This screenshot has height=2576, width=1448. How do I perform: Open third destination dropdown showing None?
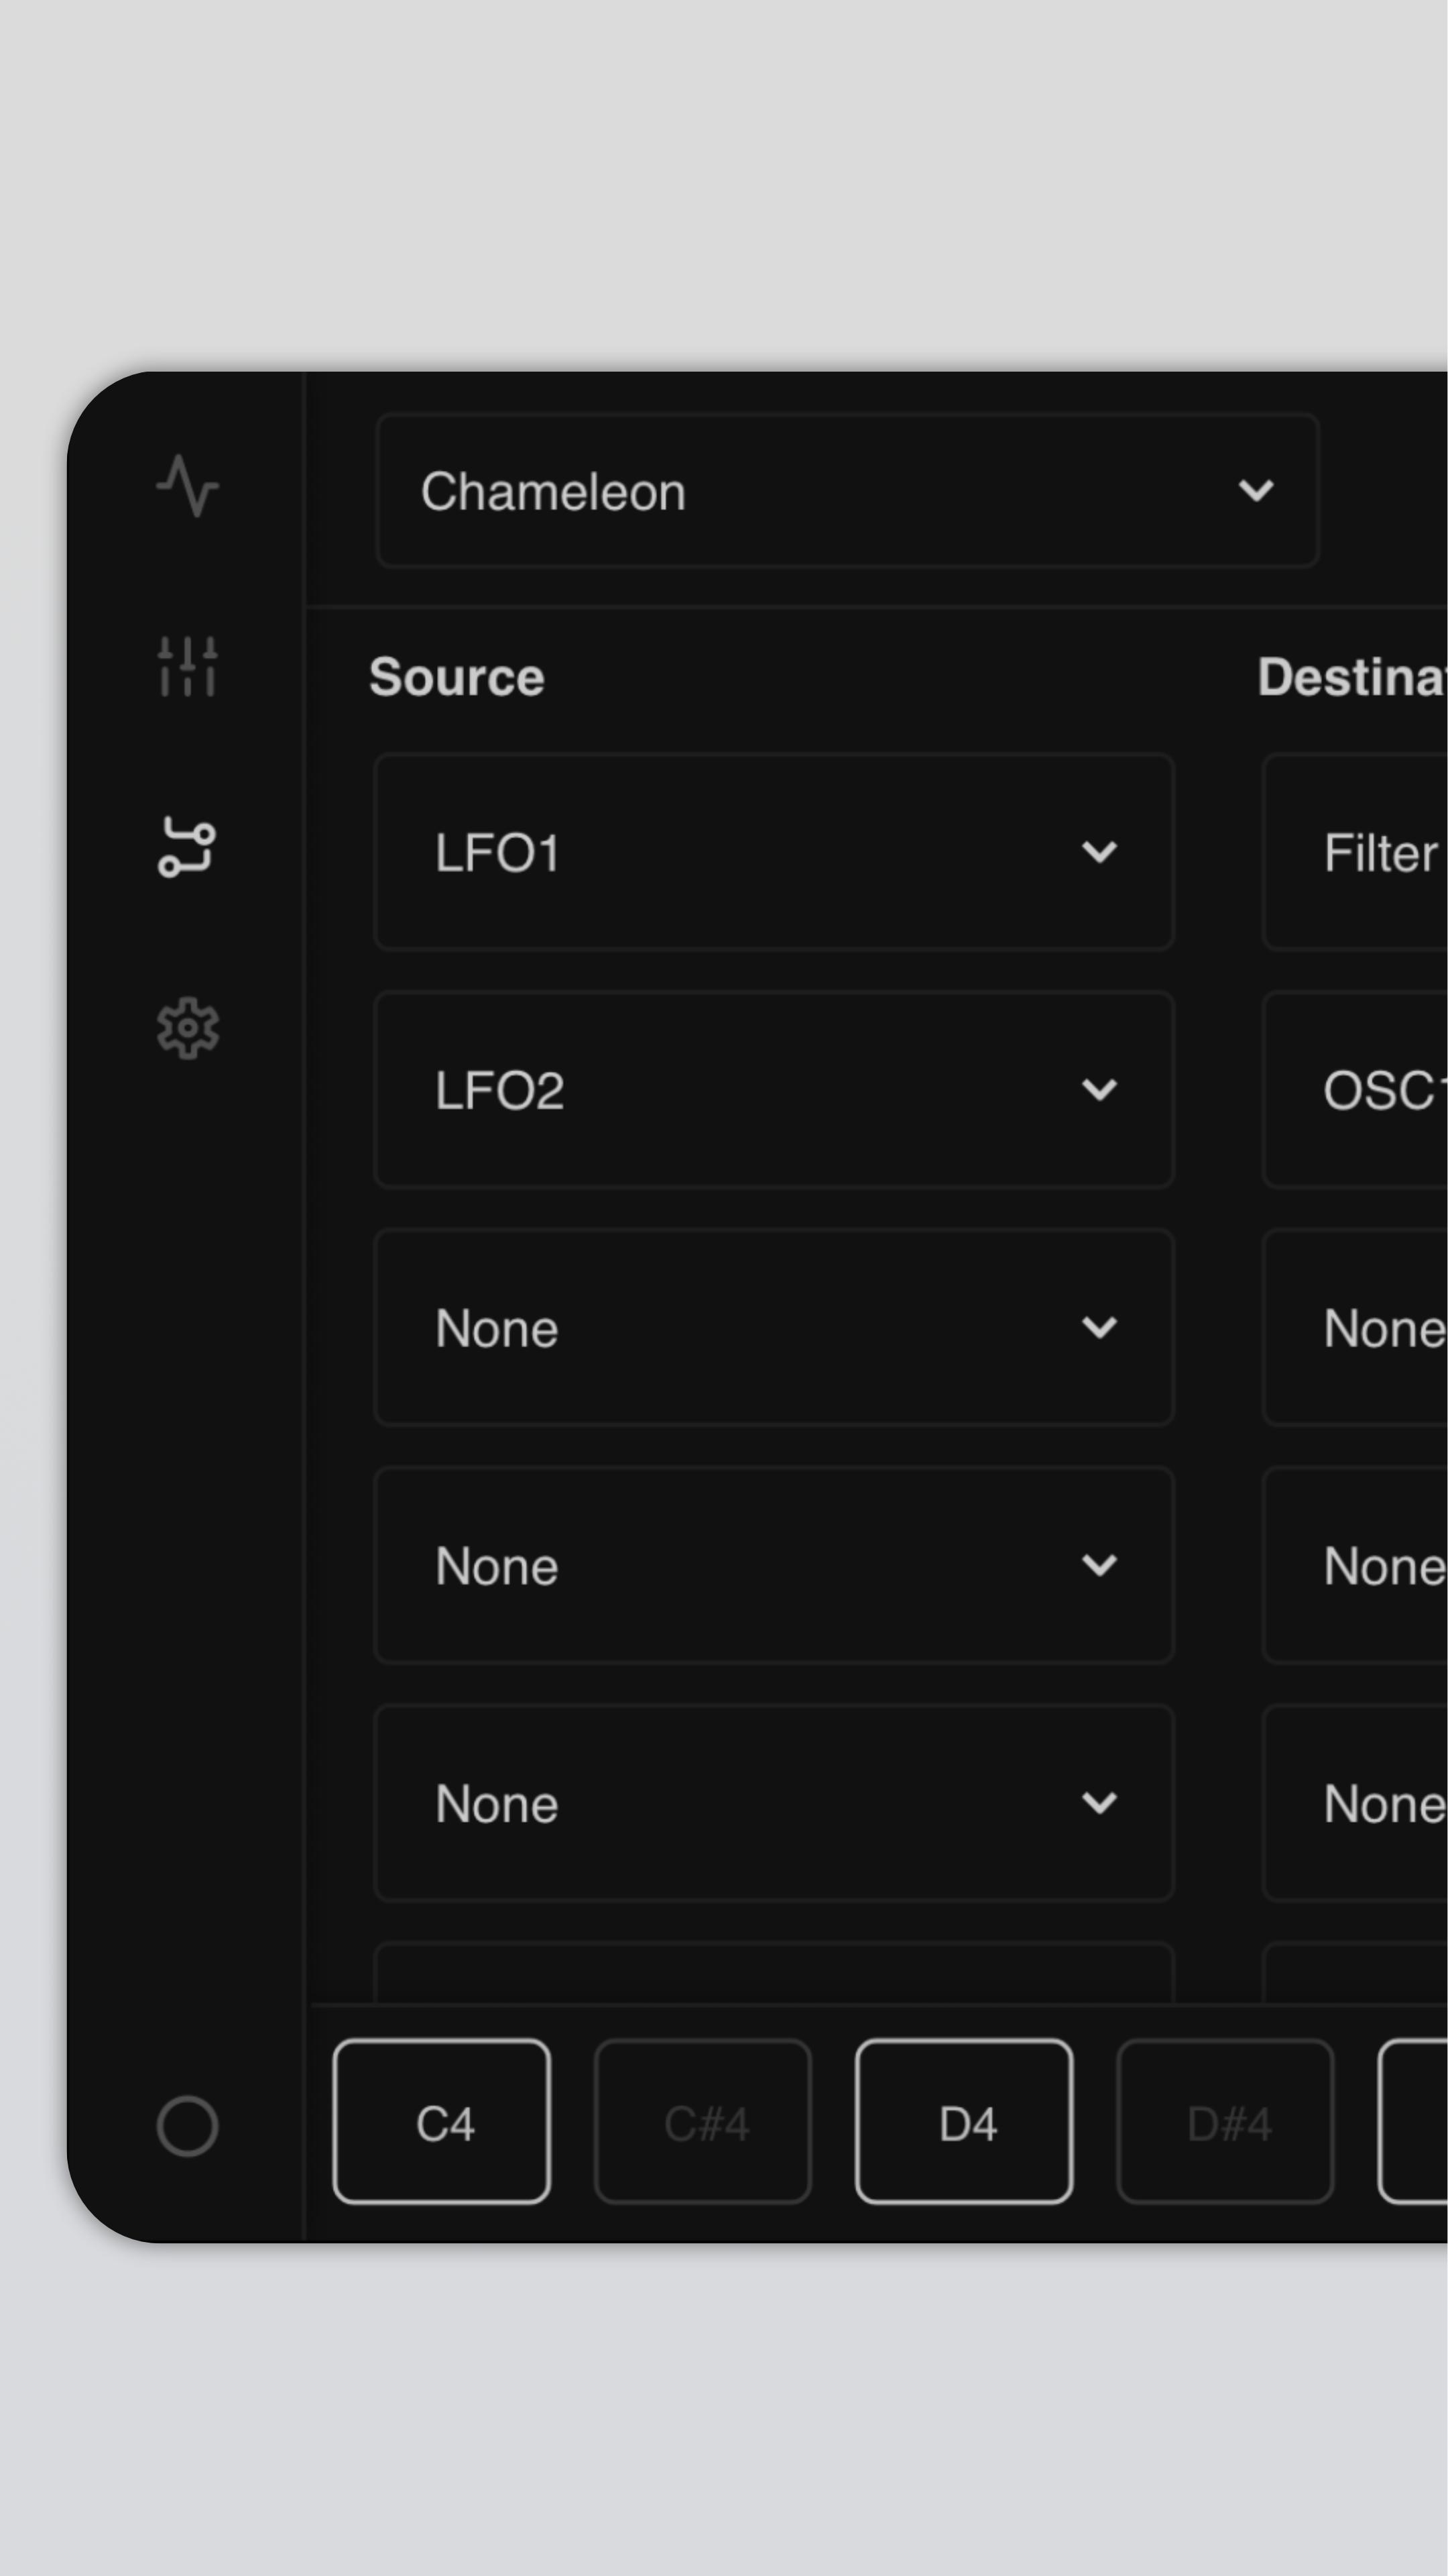pos(1355,1328)
